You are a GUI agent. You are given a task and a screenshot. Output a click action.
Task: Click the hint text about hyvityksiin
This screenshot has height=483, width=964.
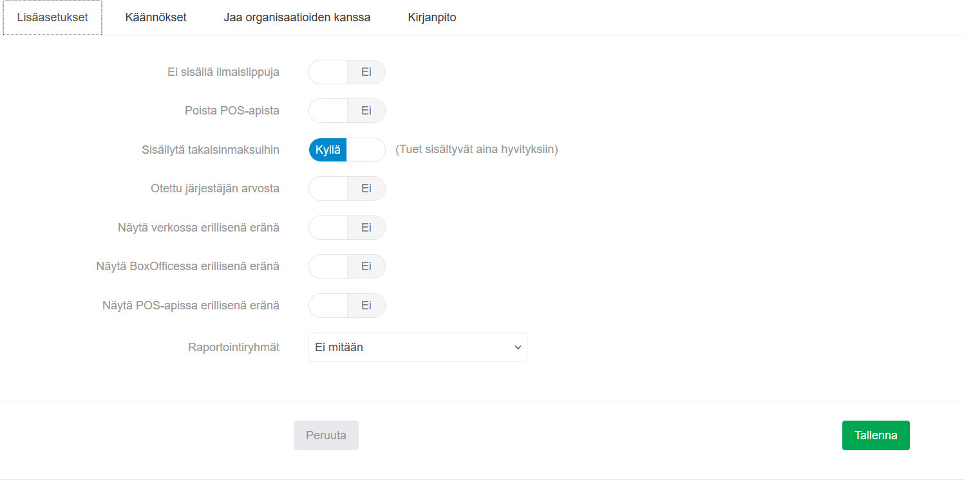coord(477,150)
